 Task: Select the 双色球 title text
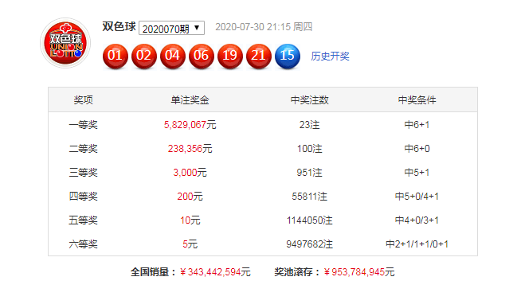click(x=119, y=27)
